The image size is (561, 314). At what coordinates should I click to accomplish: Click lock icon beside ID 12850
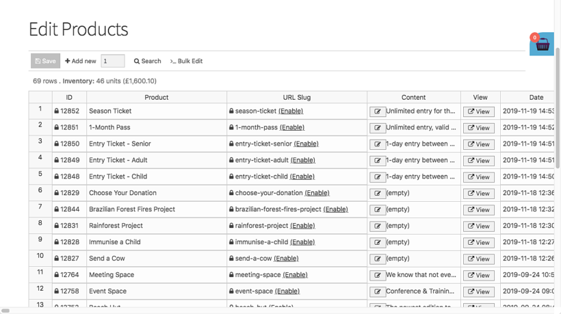(57, 144)
